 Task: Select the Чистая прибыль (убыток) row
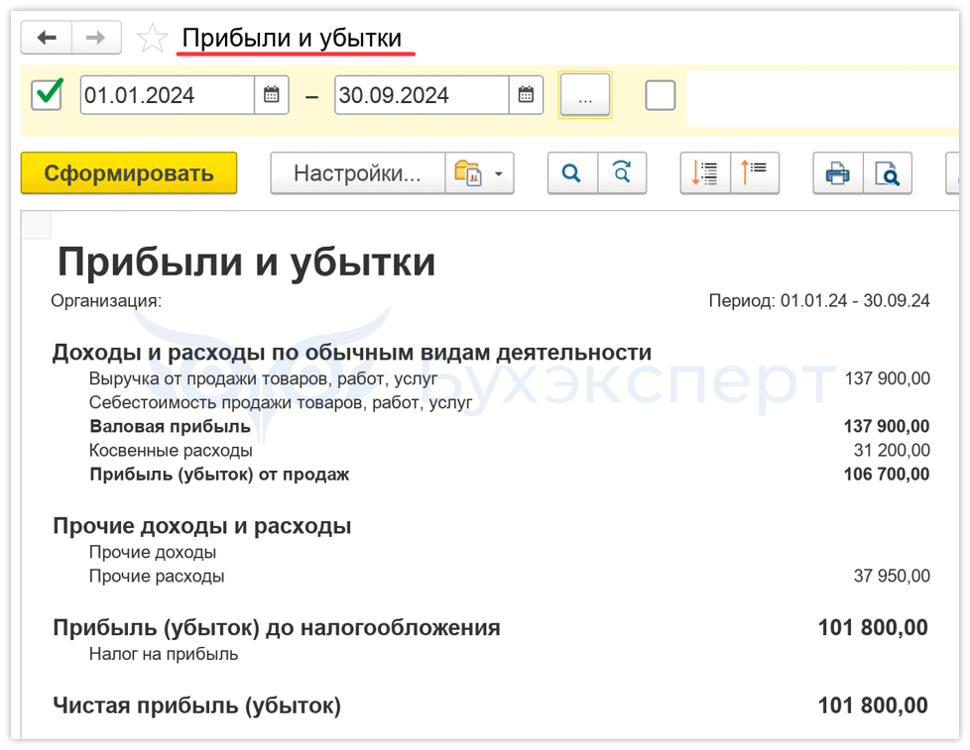pos(196,705)
